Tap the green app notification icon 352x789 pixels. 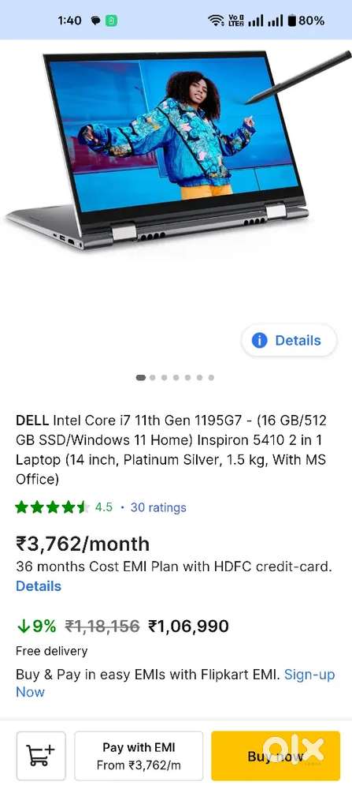[x=111, y=21]
